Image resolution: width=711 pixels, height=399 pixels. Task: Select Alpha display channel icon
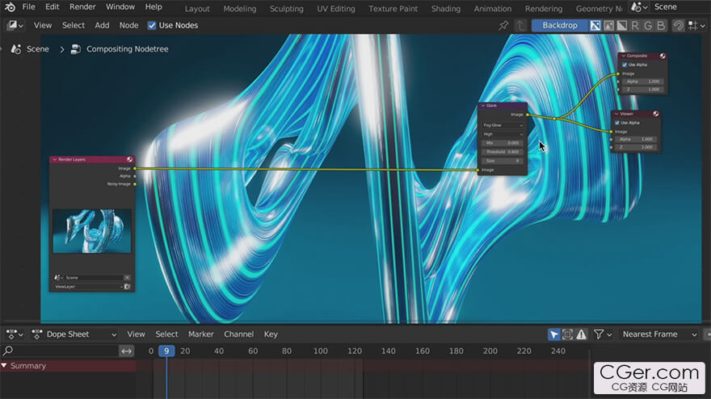coord(621,26)
